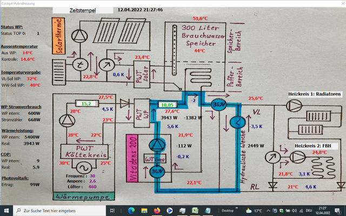Viewport: 346px width, 216px height.
Task: Click the FBH floor heating coil symbol
Action: click(x=324, y=167)
